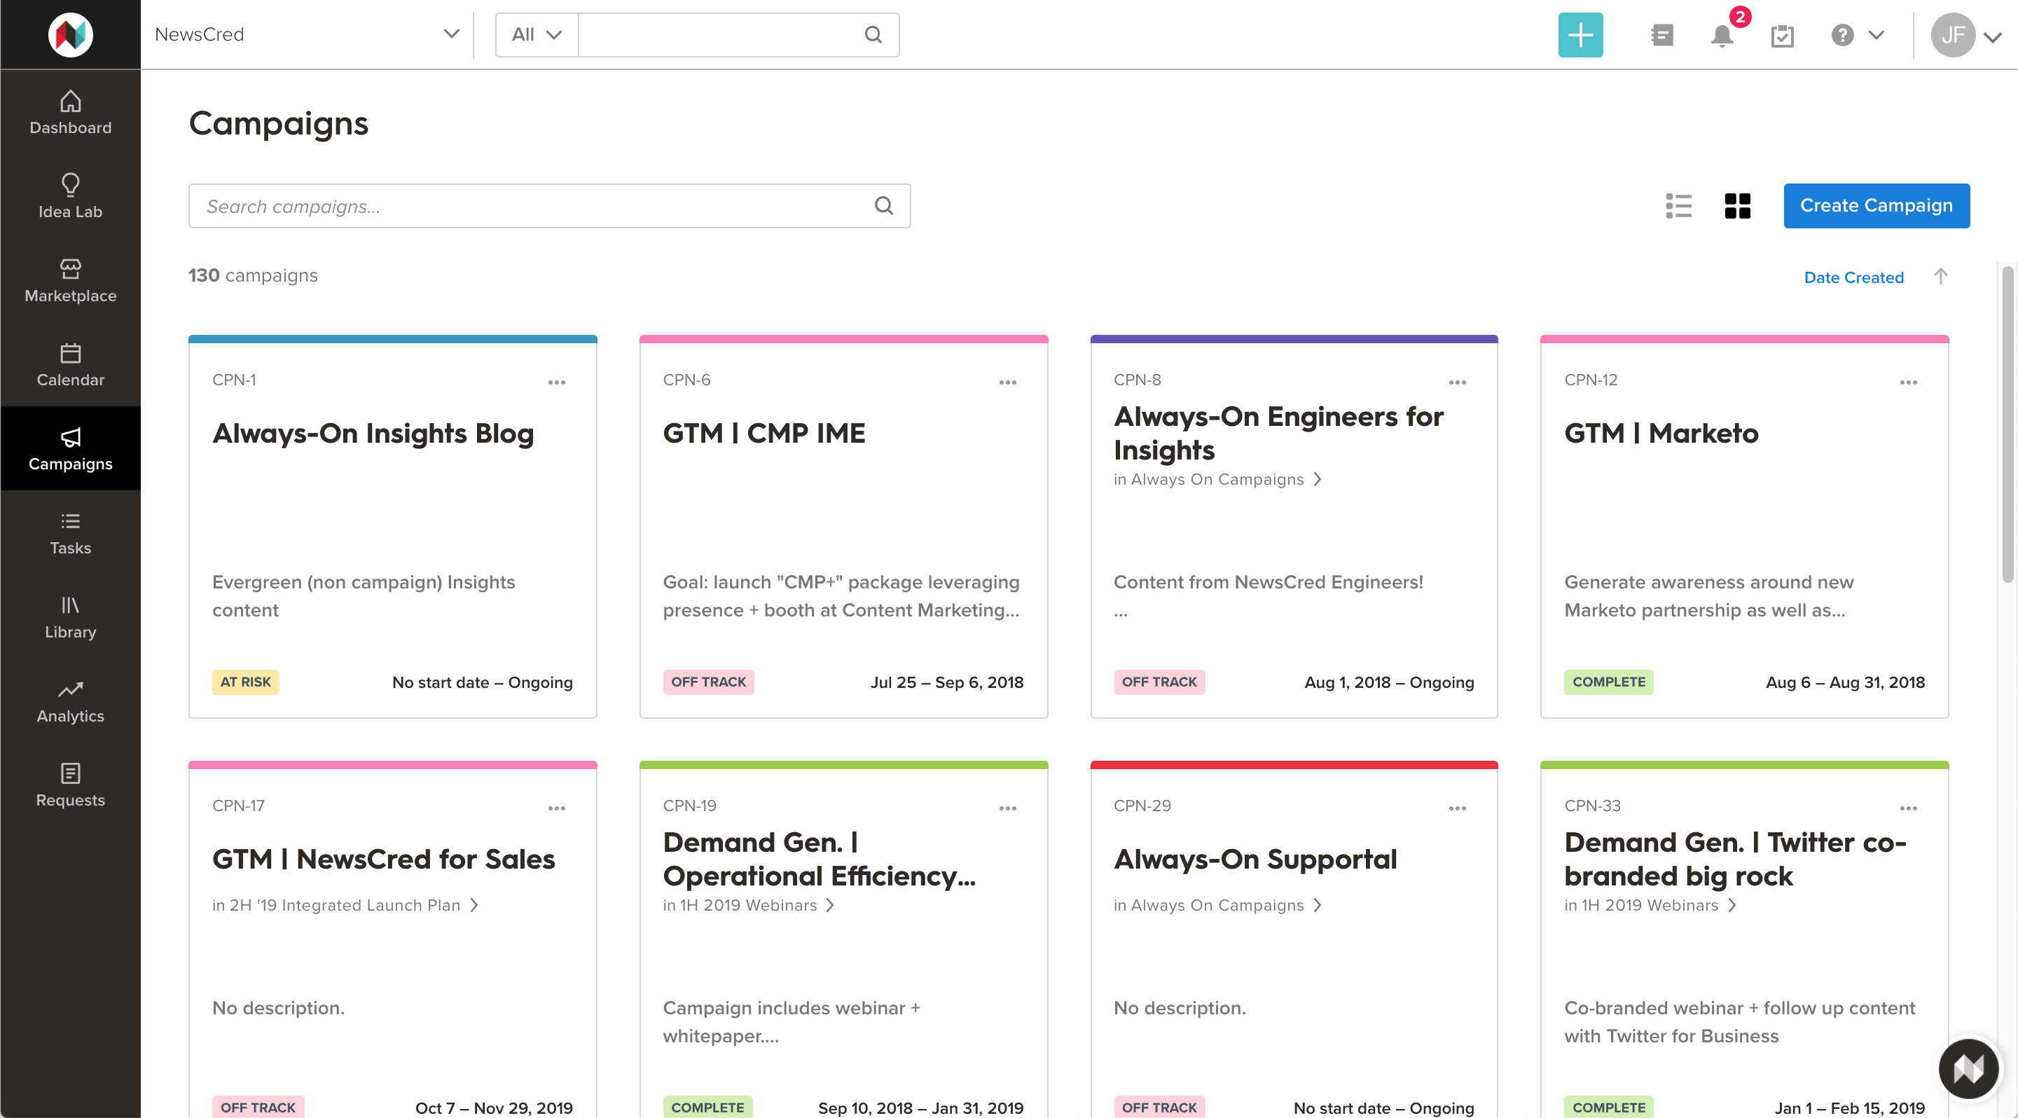Open Calendar from the sidebar
The height and width of the screenshot is (1118, 2018).
tap(71, 364)
